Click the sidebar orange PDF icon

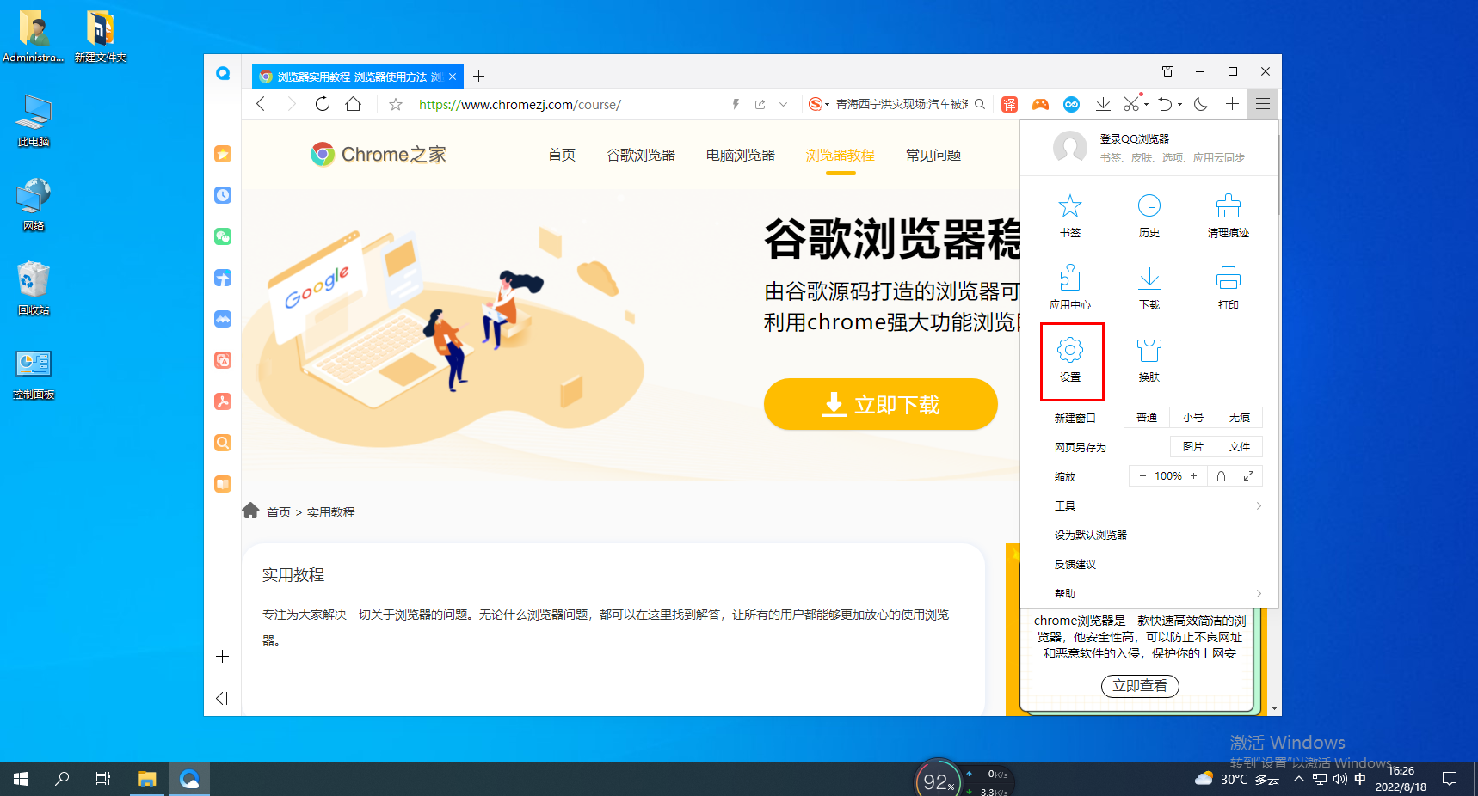tap(223, 401)
